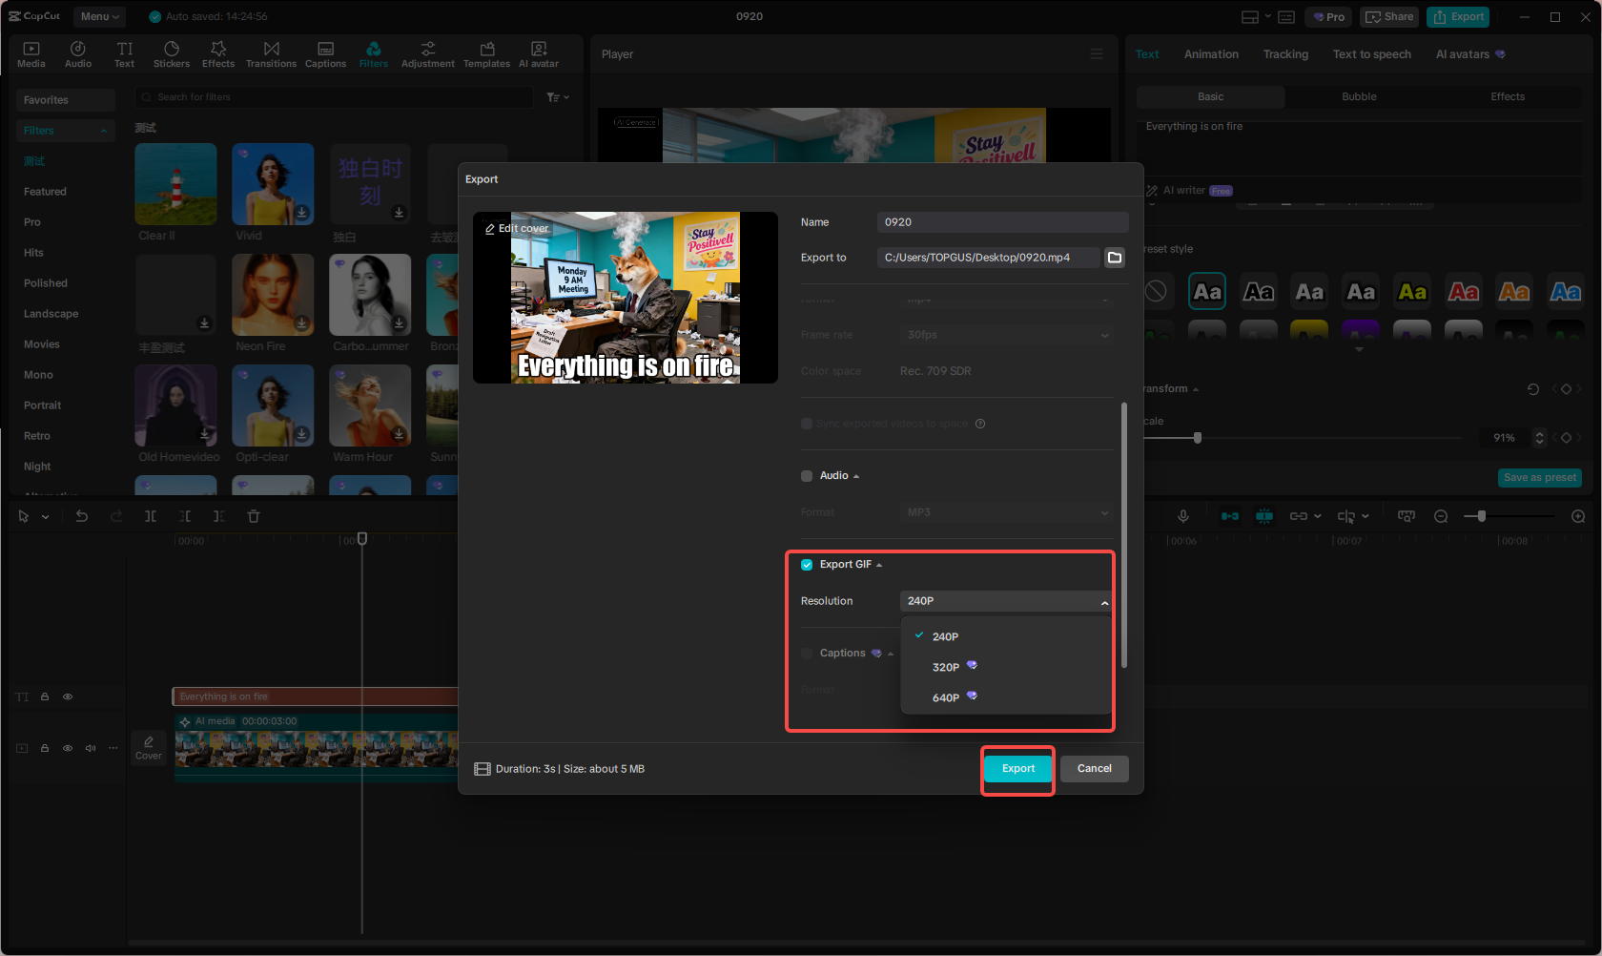1602x956 pixels.
Task: Click the Name input field with 0920
Action: pos(1001,222)
